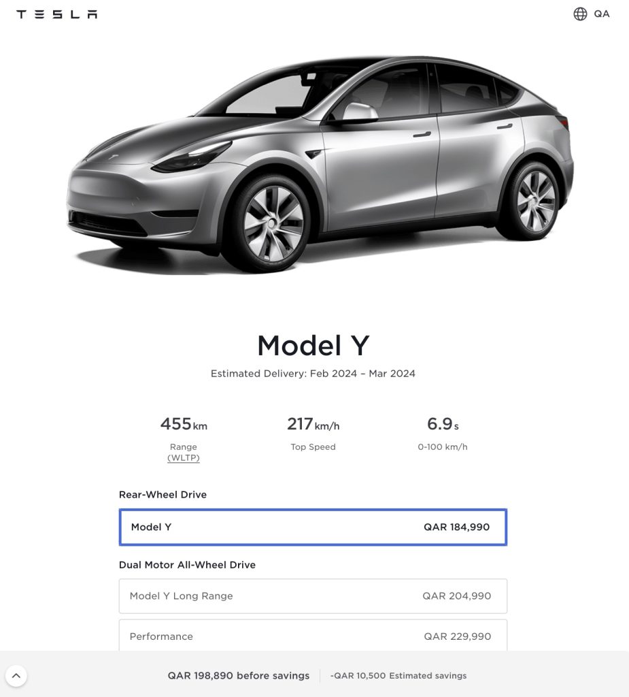Select Model Y Rear-Wheel Drive option
The width and height of the screenshot is (629, 697).
(313, 528)
